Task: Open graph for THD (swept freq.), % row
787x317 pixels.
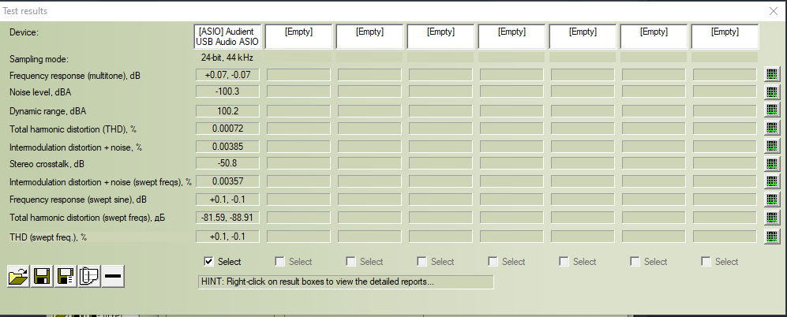Action: (x=772, y=237)
